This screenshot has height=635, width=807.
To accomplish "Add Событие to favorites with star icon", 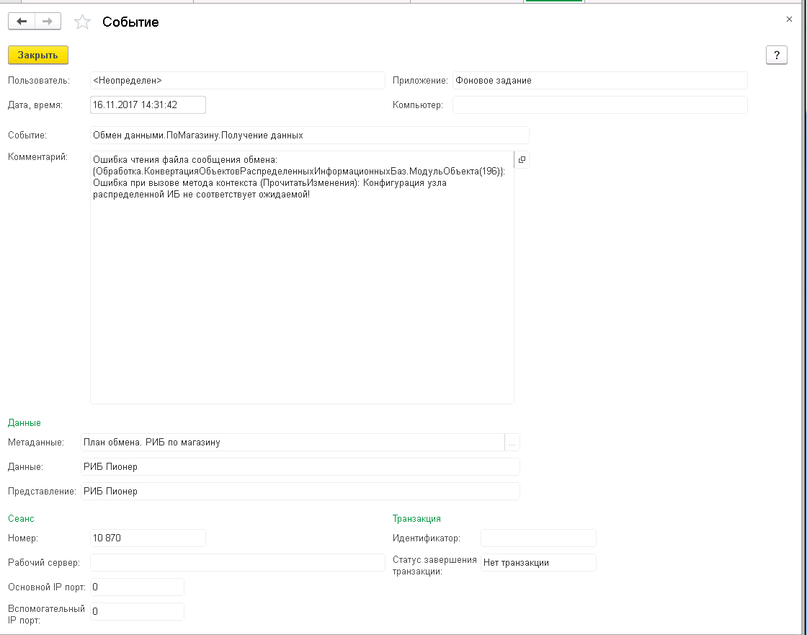I will [x=83, y=22].
